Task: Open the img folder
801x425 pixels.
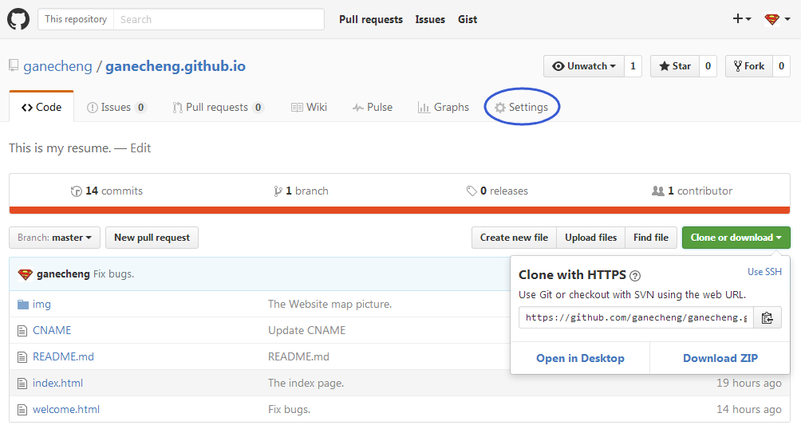Action: tap(42, 305)
